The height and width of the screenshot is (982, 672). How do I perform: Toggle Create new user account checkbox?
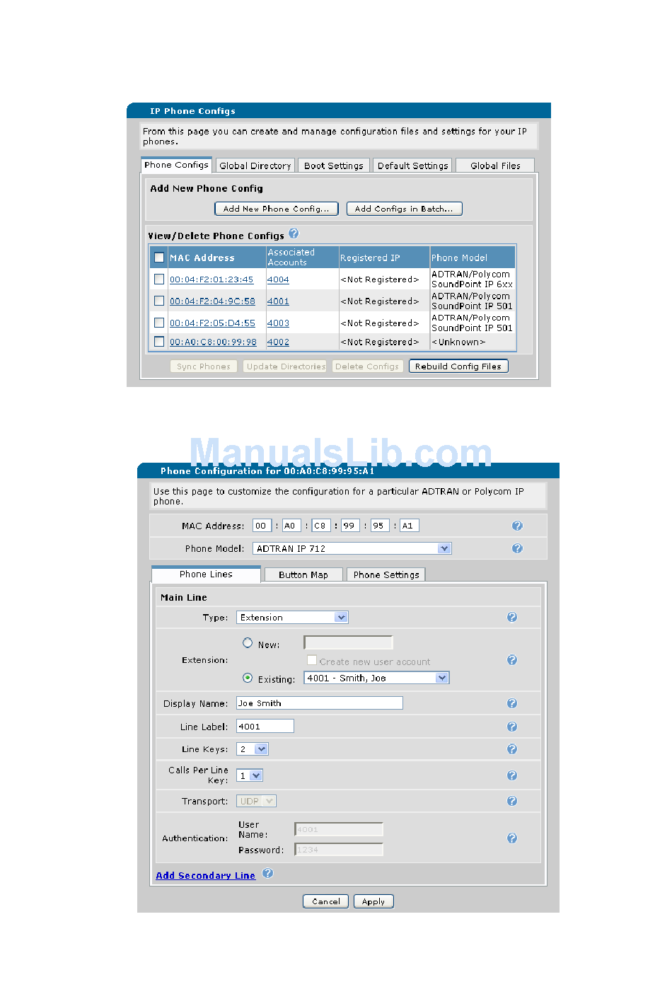312,660
